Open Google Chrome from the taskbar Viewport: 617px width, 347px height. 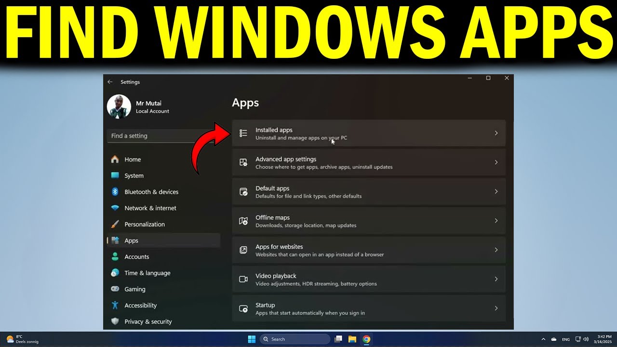366,339
